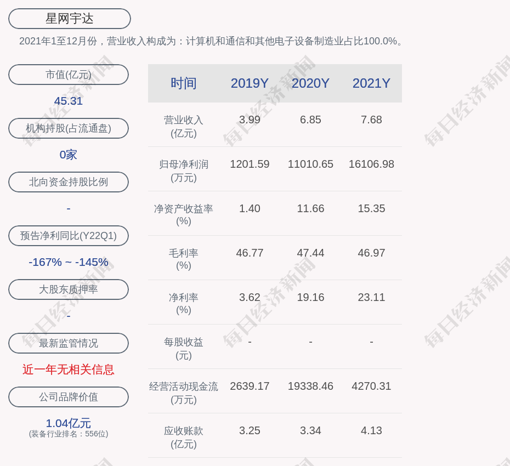Screen dimensions: 510x466
Task: Click revenue value 3.99
Action: click(250, 120)
